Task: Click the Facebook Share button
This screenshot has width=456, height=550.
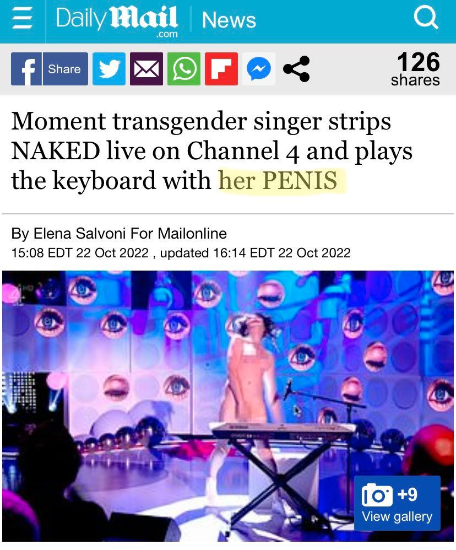Action: click(x=65, y=69)
